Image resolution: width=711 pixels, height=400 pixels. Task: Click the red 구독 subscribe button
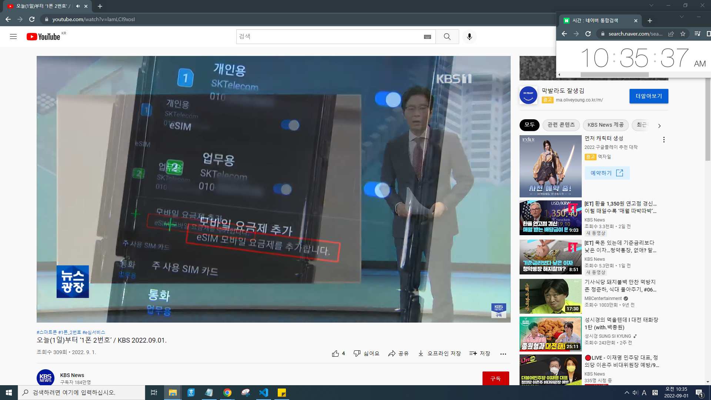(x=495, y=379)
